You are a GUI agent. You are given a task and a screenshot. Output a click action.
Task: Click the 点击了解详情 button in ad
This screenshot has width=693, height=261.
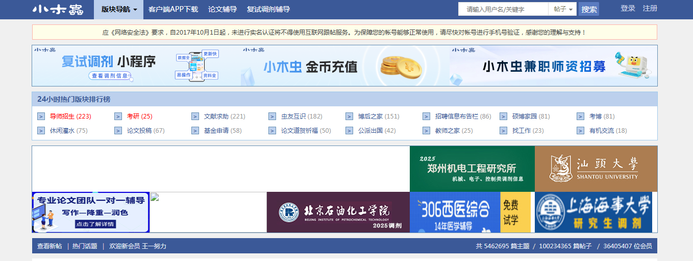[95, 224]
